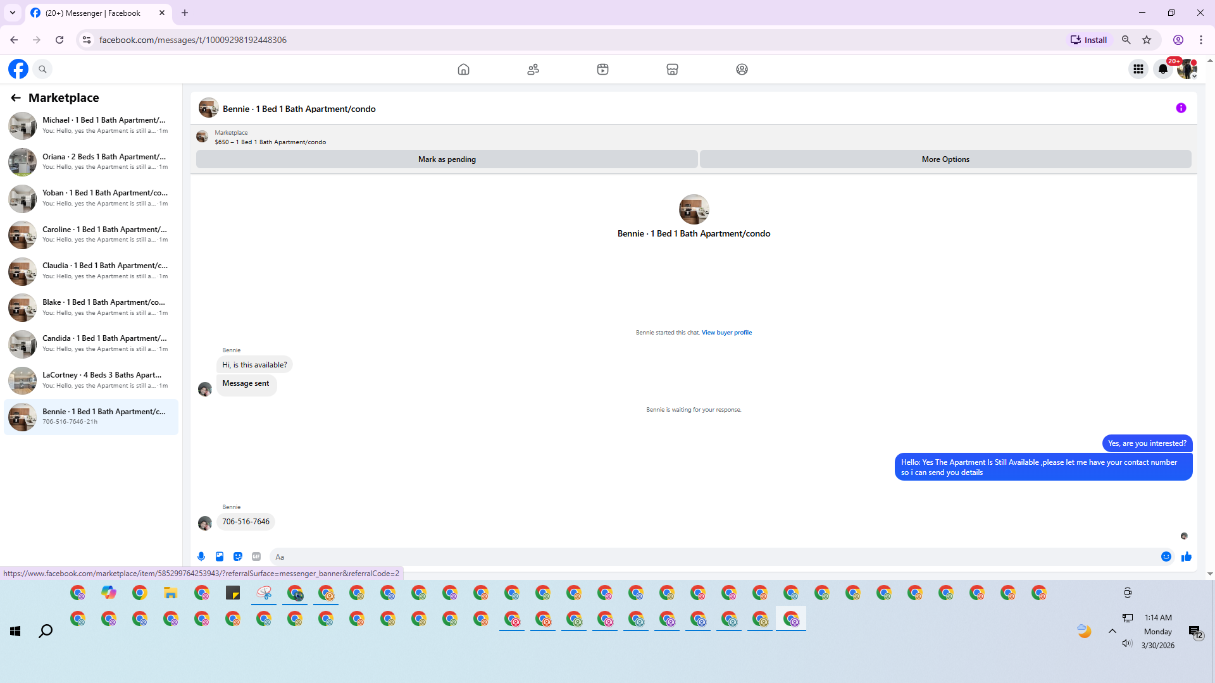Open the Windows notification center
This screenshot has height=683, width=1215.
pyautogui.click(x=1195, y=632)
